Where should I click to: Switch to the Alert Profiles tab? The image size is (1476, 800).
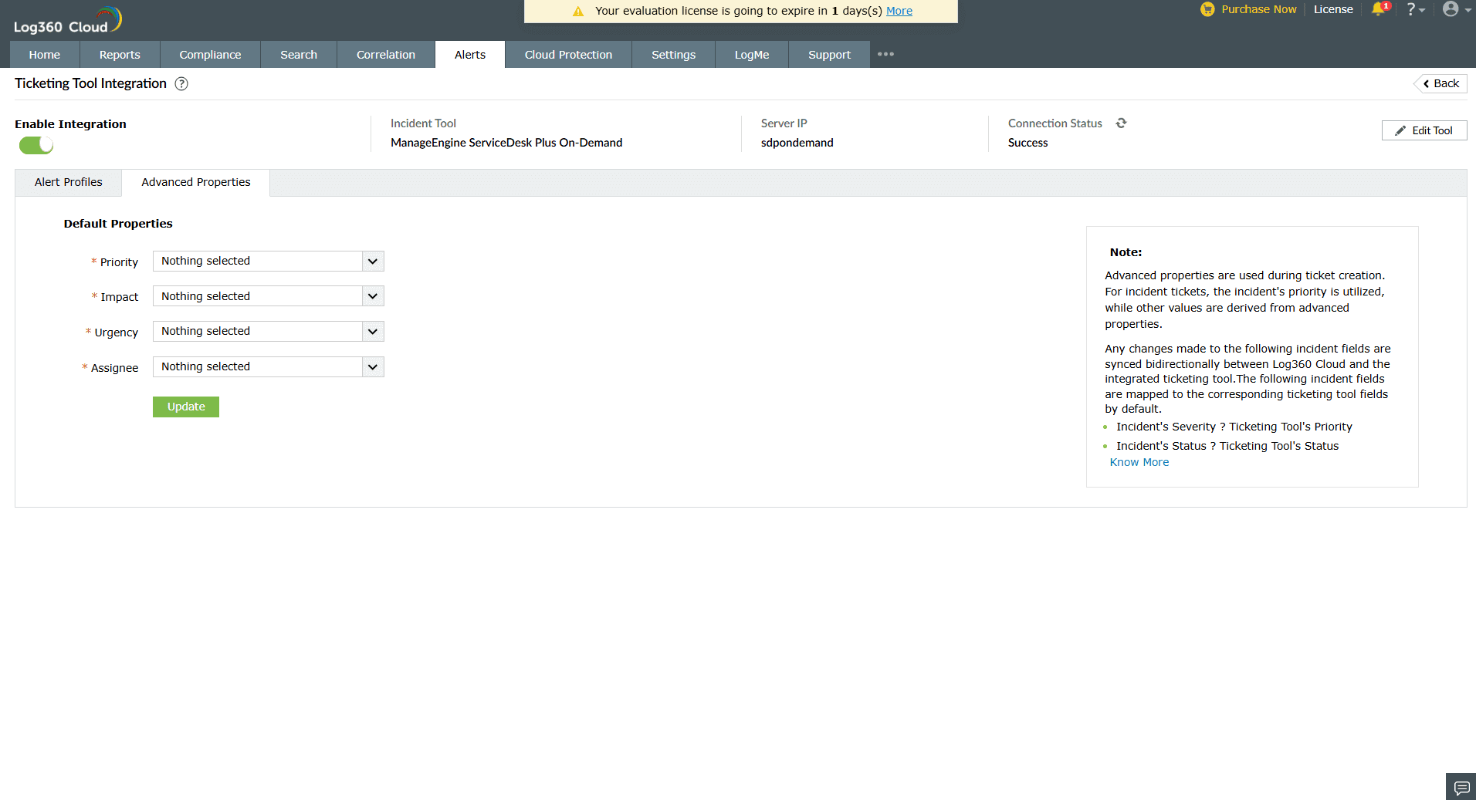[68, 182]
